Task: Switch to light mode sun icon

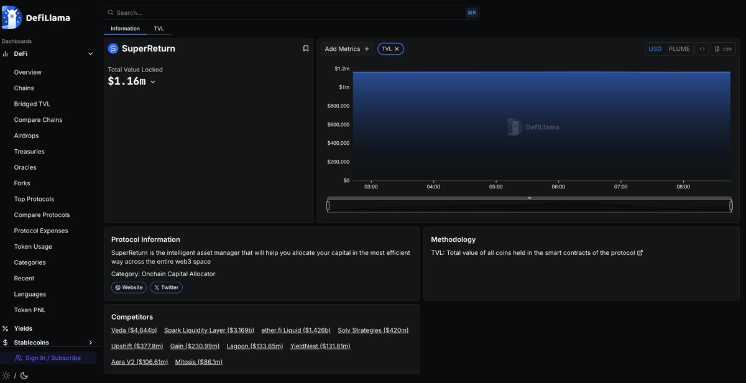Action: pyautogui.click(x=6, y=376)
